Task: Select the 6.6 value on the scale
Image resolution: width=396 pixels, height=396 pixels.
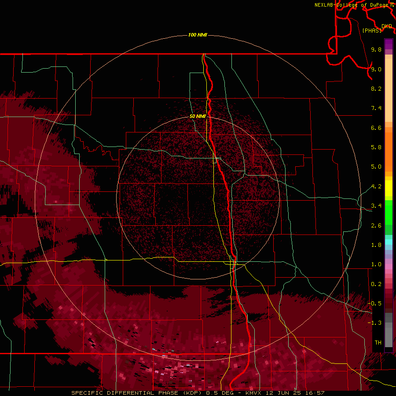Action: click(376, 128)
